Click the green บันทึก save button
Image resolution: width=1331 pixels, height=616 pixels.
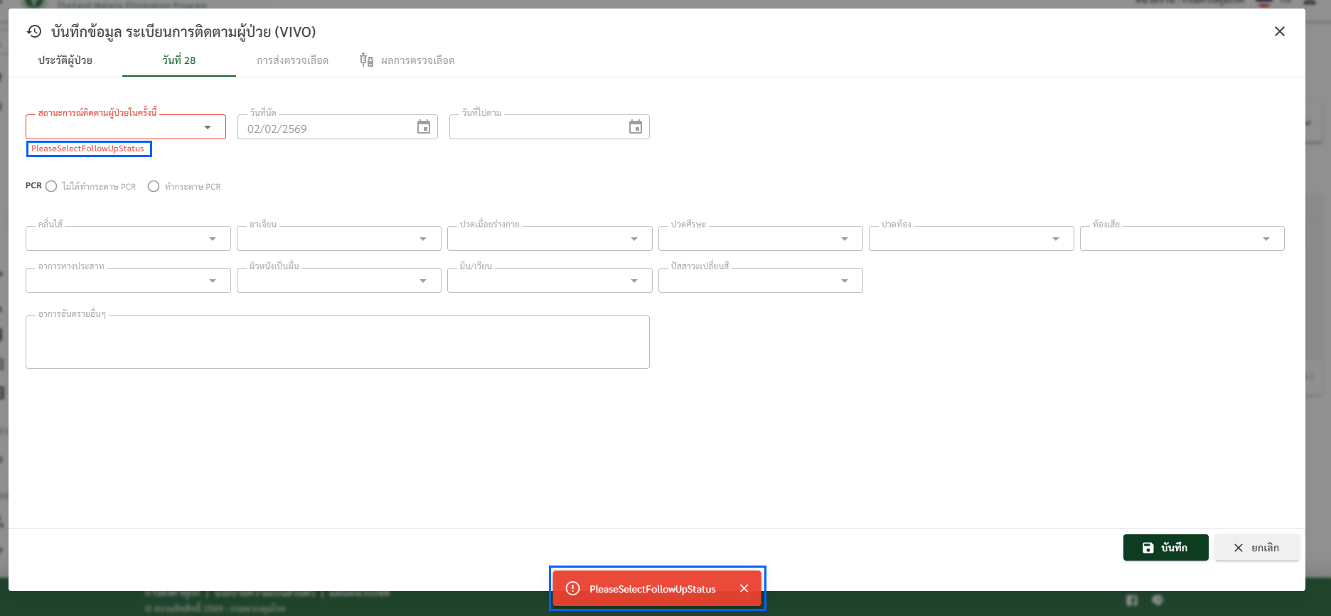tap(1165, 548)
